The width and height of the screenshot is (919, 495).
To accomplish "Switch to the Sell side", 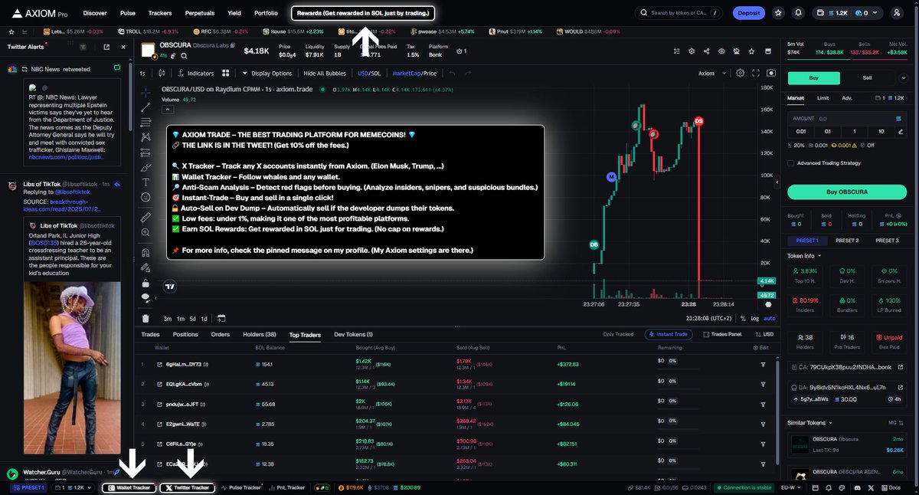I will (x=867, y=77).
